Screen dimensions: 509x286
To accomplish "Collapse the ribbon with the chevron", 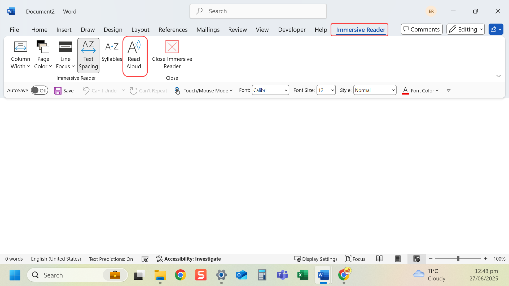I will click(x=498, y=76).
